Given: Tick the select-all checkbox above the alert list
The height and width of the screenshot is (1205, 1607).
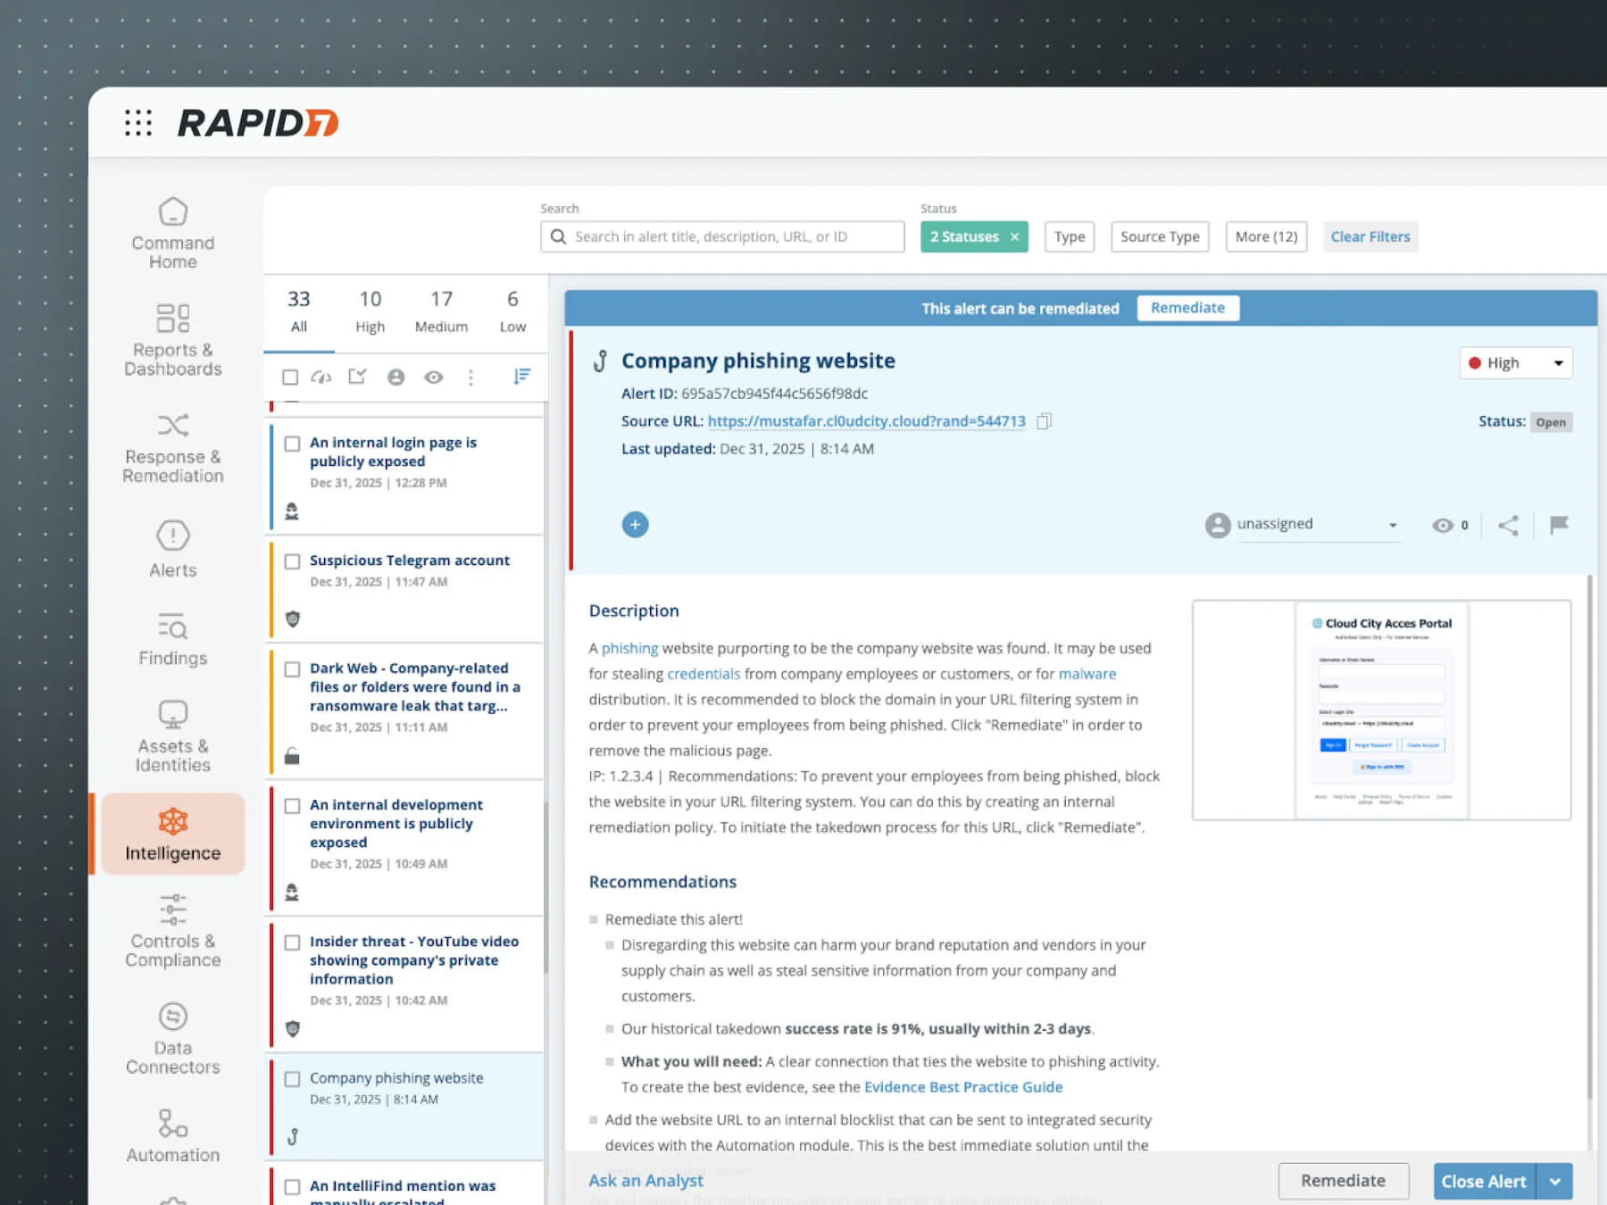Looking at the screenshot, I should click(x=290, y=377).
